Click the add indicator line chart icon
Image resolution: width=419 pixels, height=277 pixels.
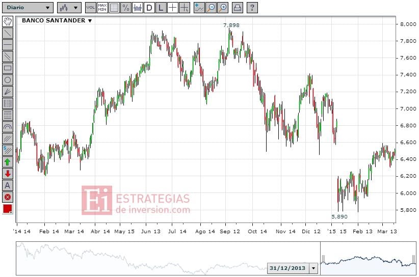[x=199, y=8]
